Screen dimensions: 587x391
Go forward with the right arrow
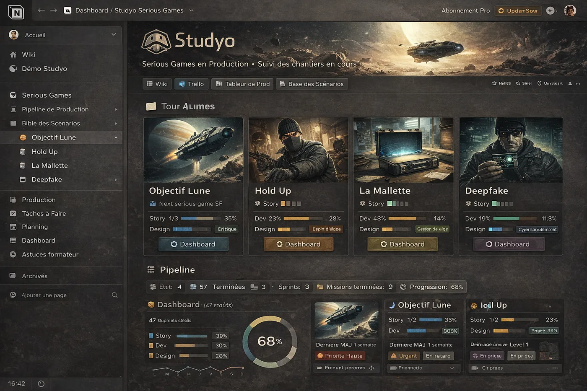[54, 10]
